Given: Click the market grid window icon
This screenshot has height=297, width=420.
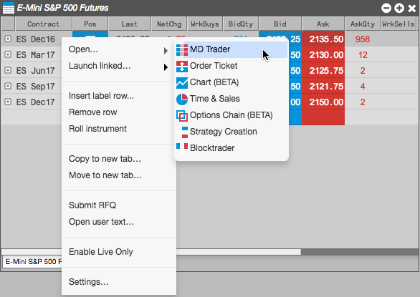Looking at the screenshot, I should (x=9, y=8).
